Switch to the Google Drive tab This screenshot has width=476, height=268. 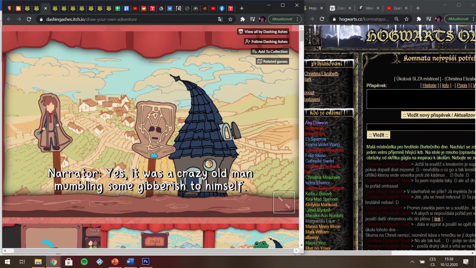pyautogui.click(x=161, y=8)
